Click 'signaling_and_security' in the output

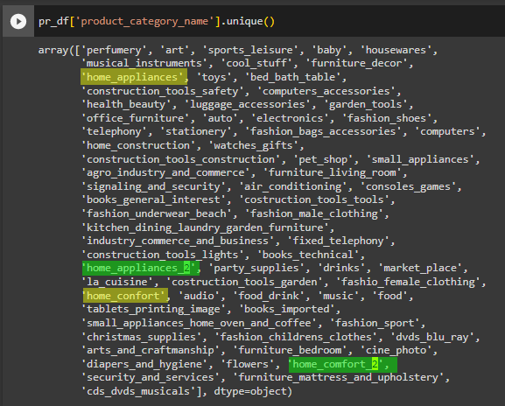(153, 186)
